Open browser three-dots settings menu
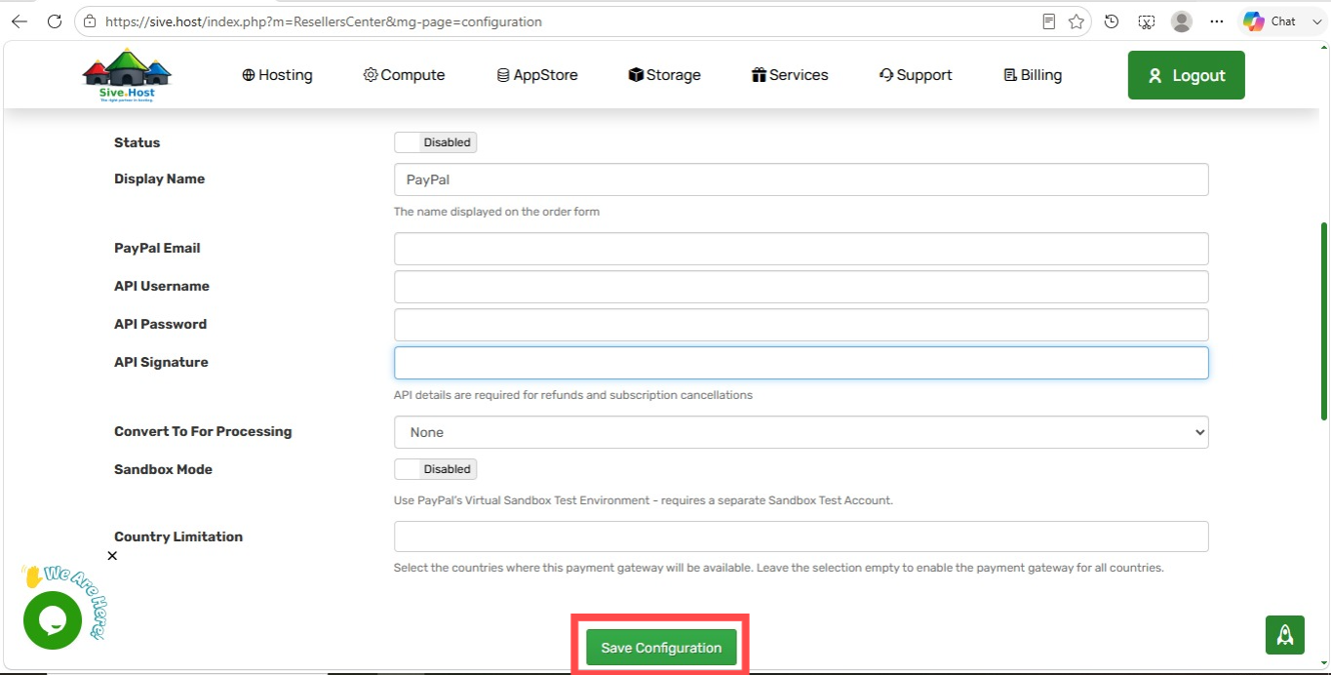Image resolution: width=1331 pixels, height=675 pixels. click(x=1216, y=21)
